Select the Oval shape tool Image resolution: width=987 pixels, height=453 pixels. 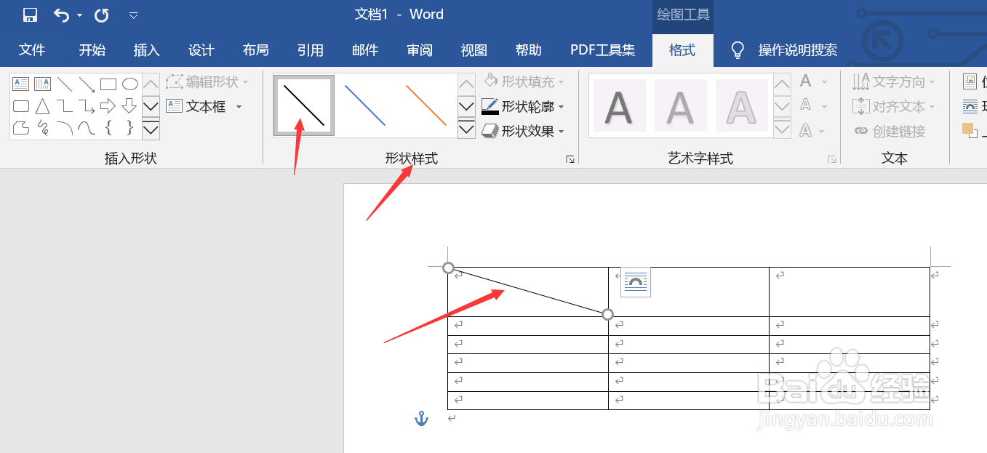(129, 83)
